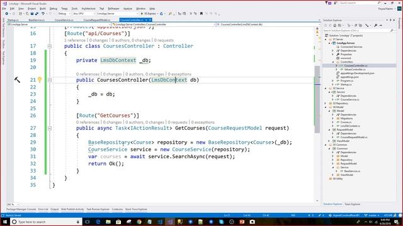The width and height of the screenshot is (403, 226).
Task: Pin the Solution Explorer panel with auto-hide icon
Action: pos(390,20)
